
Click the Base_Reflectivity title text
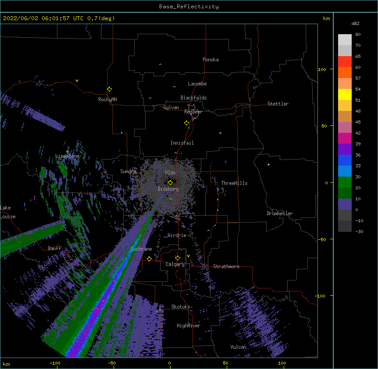click(x=189, y=7)
